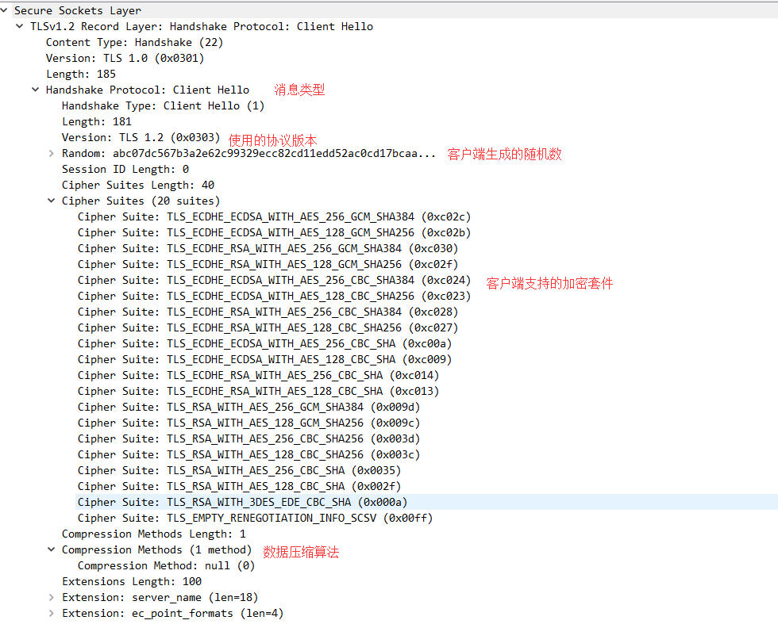The height and width of the screenshot is (624, 778).
Task: Expand the ec_point_formats extension
Action: tap(52, 613)
